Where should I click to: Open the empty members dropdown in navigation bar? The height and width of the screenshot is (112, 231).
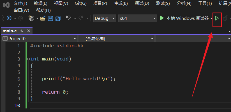193,39
